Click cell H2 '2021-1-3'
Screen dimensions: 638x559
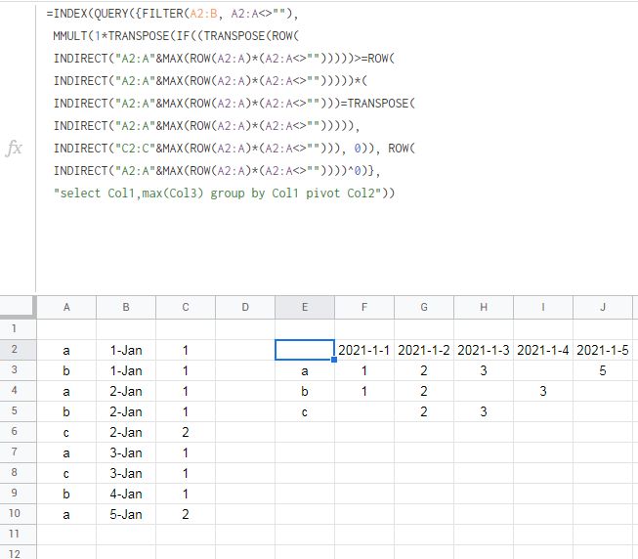[484, 350]
